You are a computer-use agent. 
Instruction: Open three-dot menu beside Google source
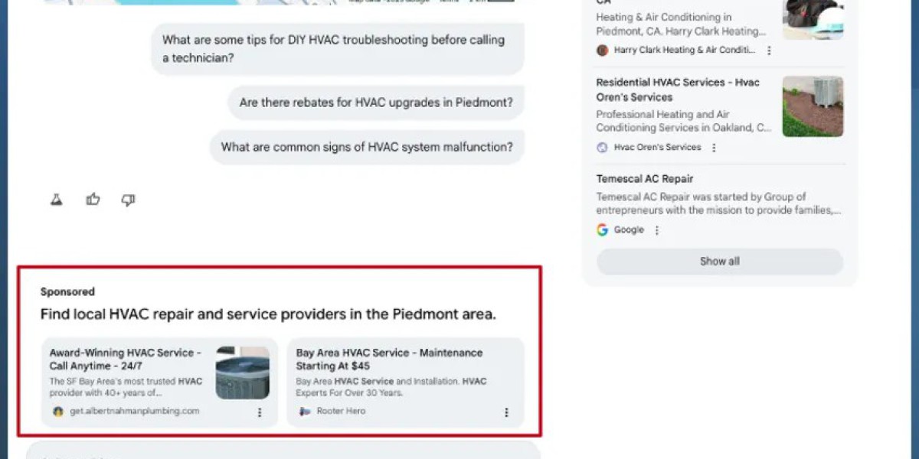coord(656,230)
